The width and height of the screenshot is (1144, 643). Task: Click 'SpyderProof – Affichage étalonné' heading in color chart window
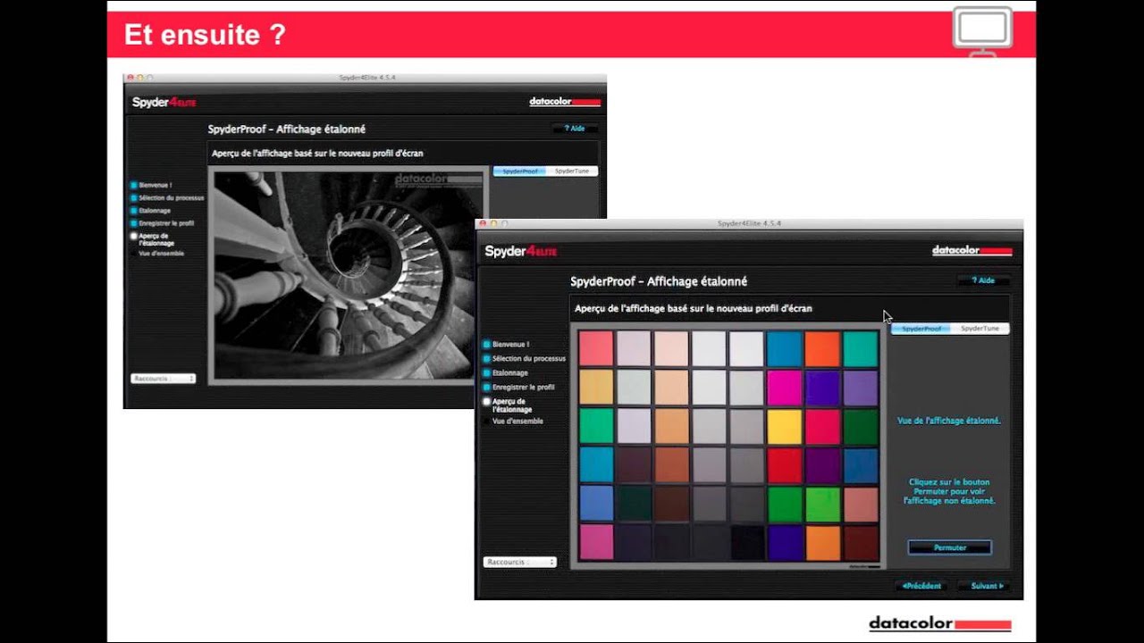point(659,281)
